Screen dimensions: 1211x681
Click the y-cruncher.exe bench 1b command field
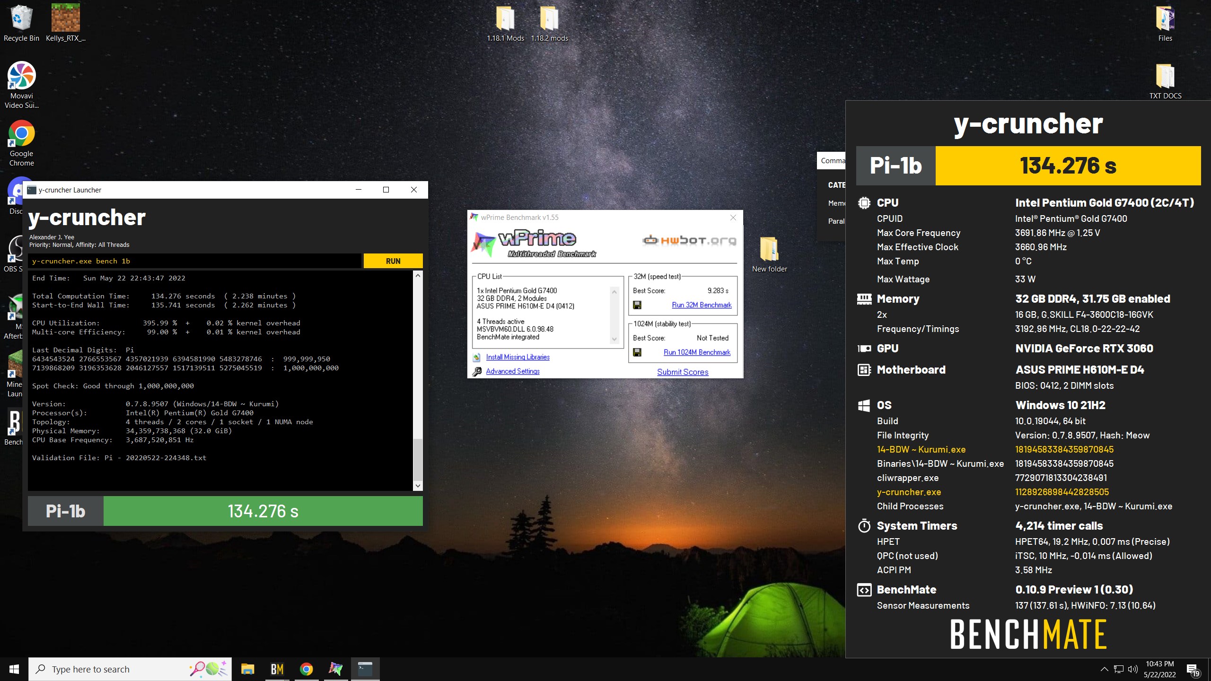tap(194, 261)
